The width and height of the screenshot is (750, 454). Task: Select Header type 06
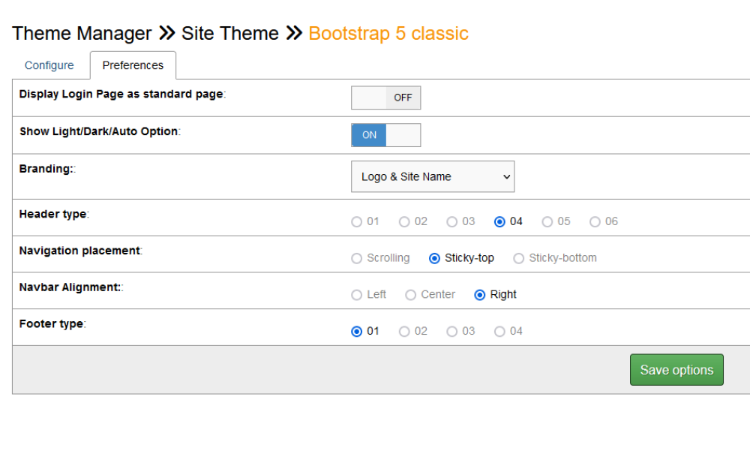click(595, 222)
